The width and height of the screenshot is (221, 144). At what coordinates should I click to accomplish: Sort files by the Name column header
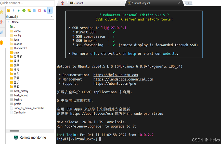(15, 22)
